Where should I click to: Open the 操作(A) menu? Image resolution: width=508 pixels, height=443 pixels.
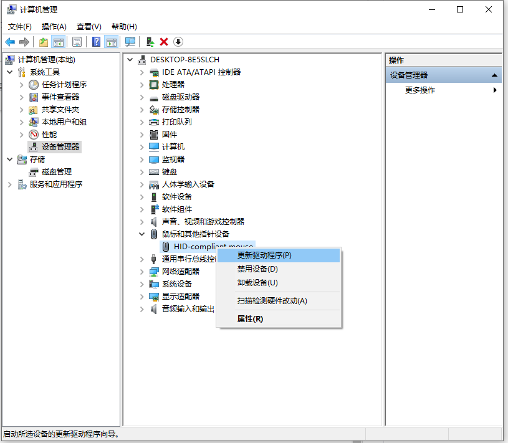[x=54, y=26]
